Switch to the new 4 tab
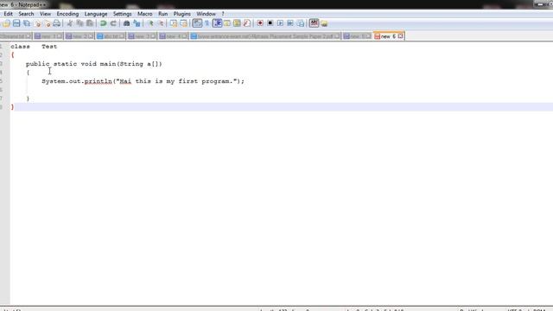Viewport: 553px width, 311px height. click(173, 36)
